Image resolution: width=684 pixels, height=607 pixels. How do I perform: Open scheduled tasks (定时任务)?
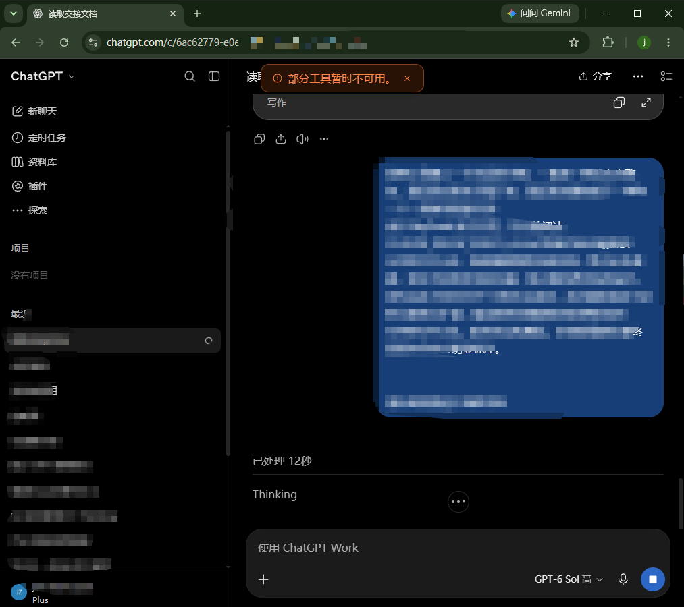pos(38,138)
